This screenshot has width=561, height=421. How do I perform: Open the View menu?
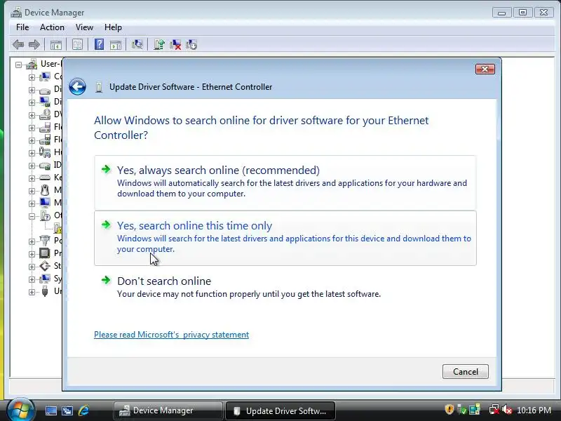pyautogui.click(x=84, y=27)
